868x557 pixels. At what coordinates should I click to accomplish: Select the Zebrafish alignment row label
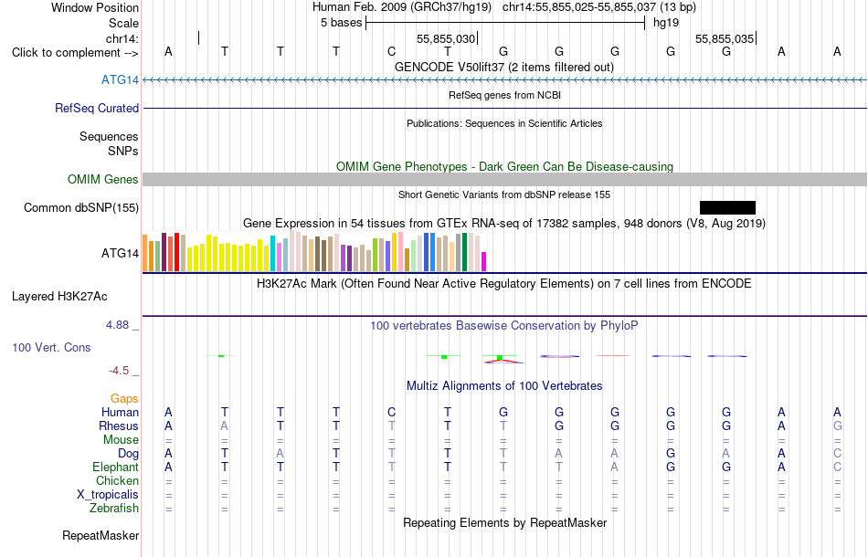pos(114,508)
